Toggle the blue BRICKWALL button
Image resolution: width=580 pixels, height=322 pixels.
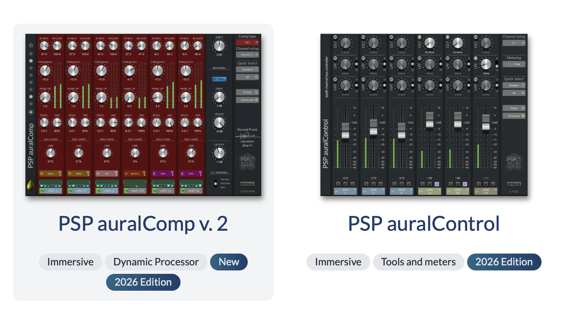(x=219, y=79)
